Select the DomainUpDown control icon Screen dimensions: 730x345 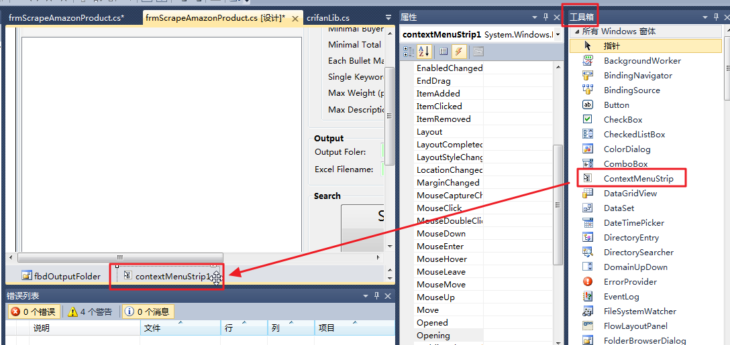588,267
